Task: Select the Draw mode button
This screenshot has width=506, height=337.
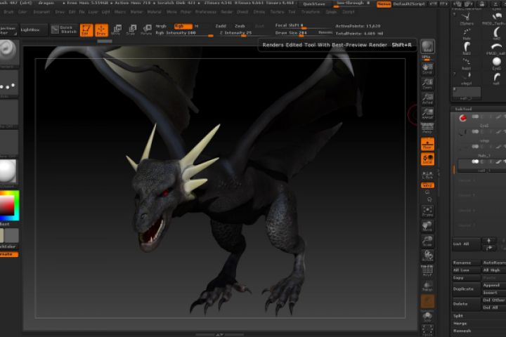Action: point(101,29)
